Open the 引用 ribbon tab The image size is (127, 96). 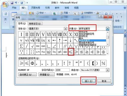coord(47,8)
